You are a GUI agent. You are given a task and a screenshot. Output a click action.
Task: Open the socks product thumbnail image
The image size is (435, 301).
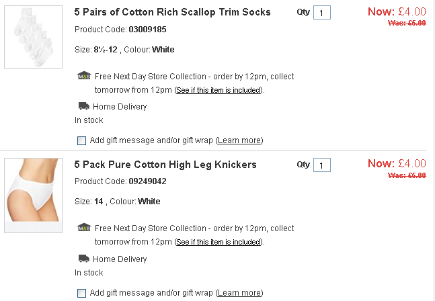click(34, 37)
